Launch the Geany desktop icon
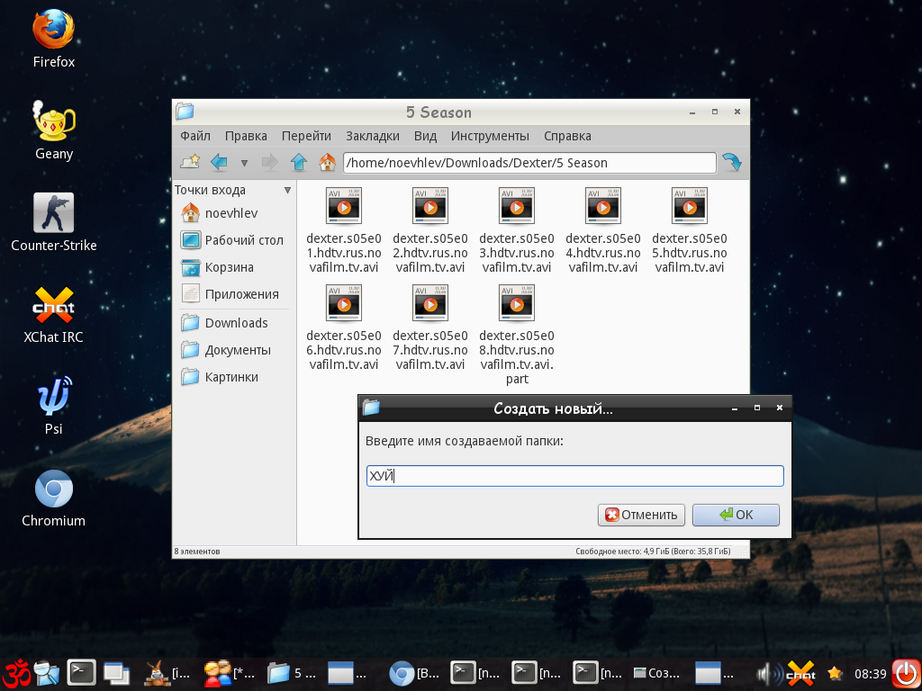Screen dimensions: 922x691 pos(53,121)
